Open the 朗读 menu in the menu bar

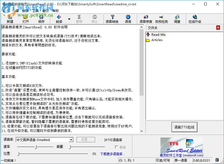point(25,11)
